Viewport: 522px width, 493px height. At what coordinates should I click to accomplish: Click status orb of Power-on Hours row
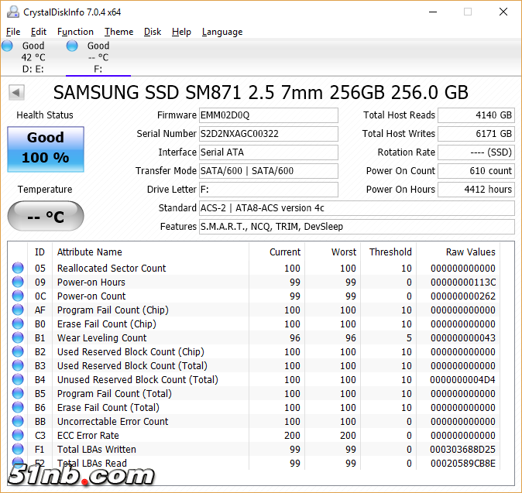coord(18,282)
